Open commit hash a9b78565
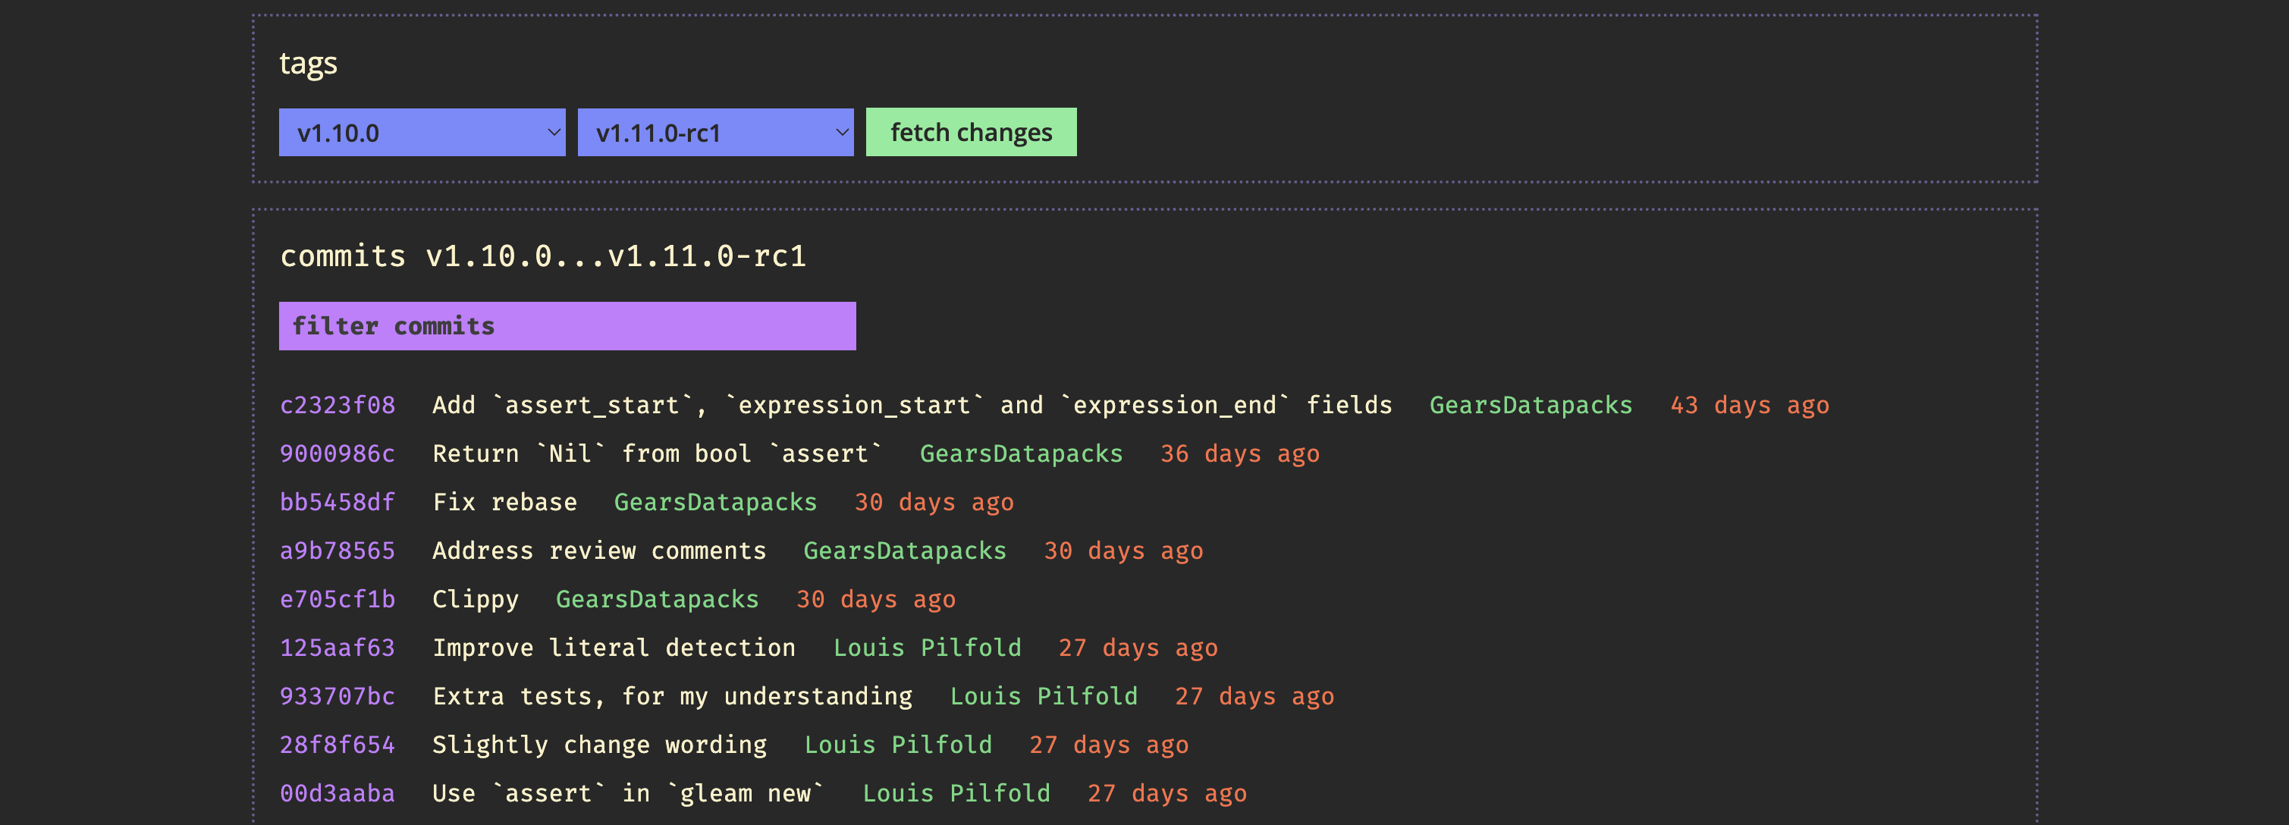2289x825 pixels. coord(337,551)
